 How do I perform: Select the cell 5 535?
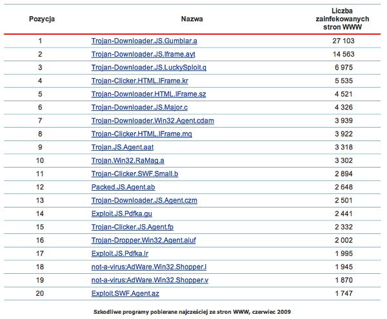344,81
